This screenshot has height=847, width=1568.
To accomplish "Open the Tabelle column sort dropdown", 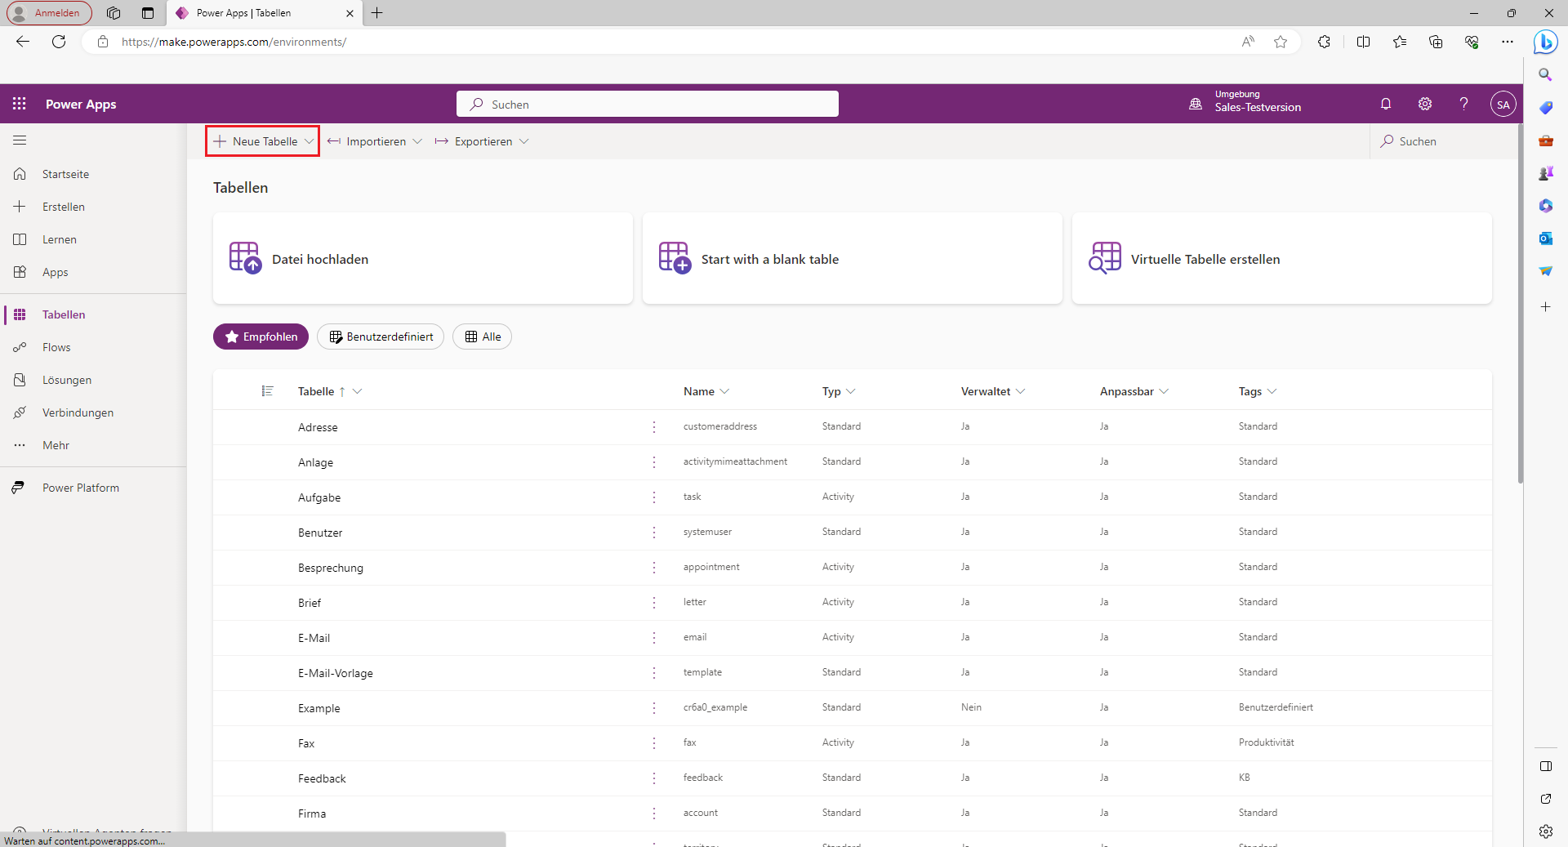I will pos(357,391).
